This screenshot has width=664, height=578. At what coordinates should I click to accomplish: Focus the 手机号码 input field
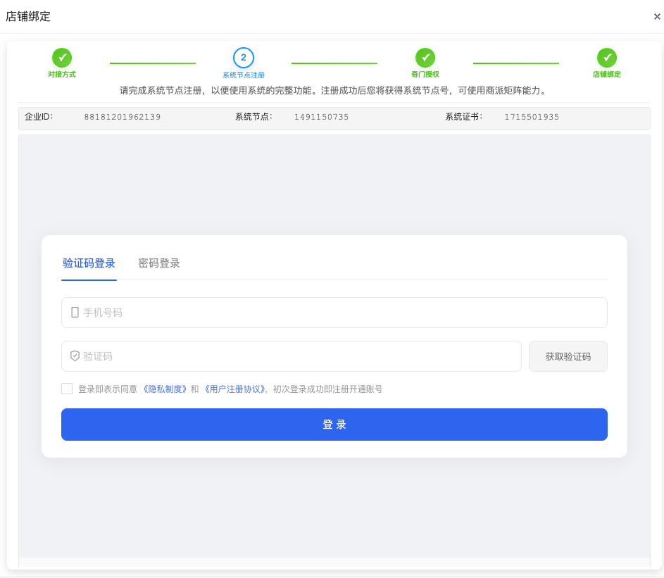coord(334,313)
